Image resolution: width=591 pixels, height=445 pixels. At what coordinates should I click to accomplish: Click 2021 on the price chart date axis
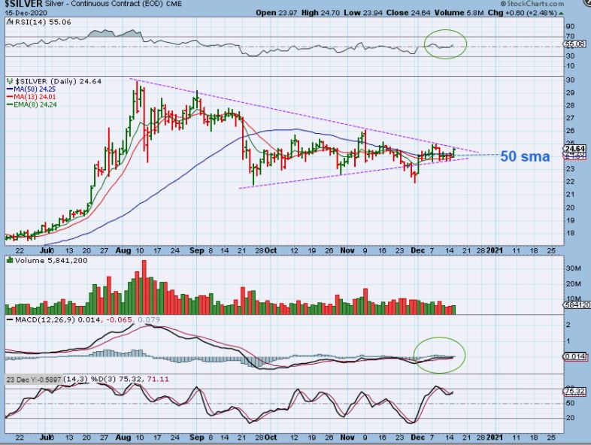tap(495, 250)
